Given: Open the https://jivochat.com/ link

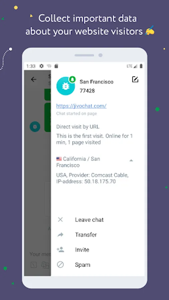Looking at the screenshot, I should tap(81, 106).
